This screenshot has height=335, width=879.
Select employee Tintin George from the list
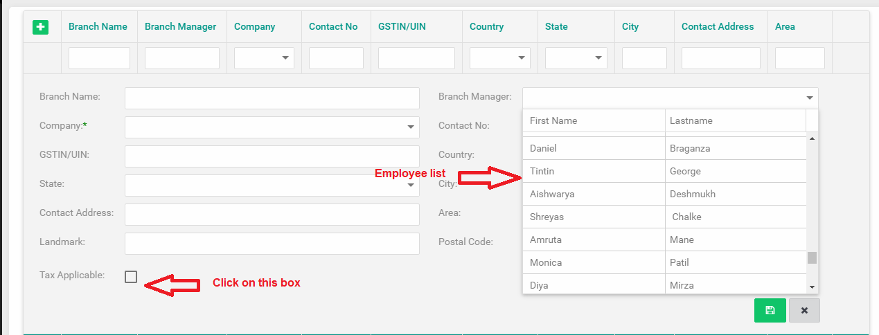pyautogui.click(x=594, y=171)
